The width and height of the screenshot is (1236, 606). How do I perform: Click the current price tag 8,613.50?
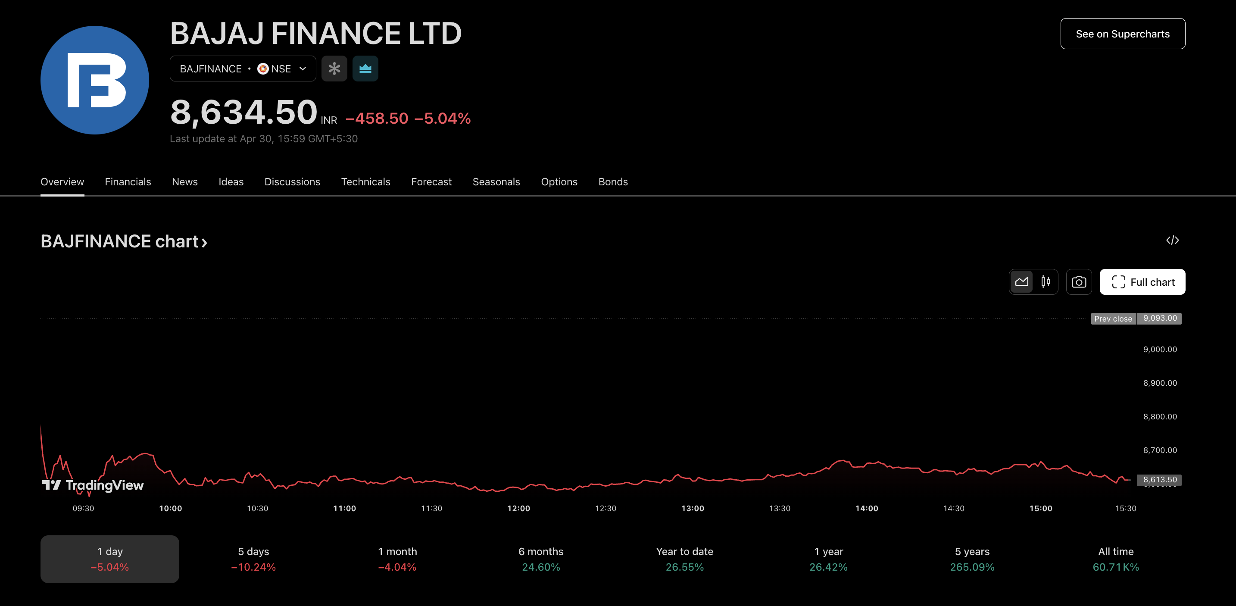click(1159, 480)
